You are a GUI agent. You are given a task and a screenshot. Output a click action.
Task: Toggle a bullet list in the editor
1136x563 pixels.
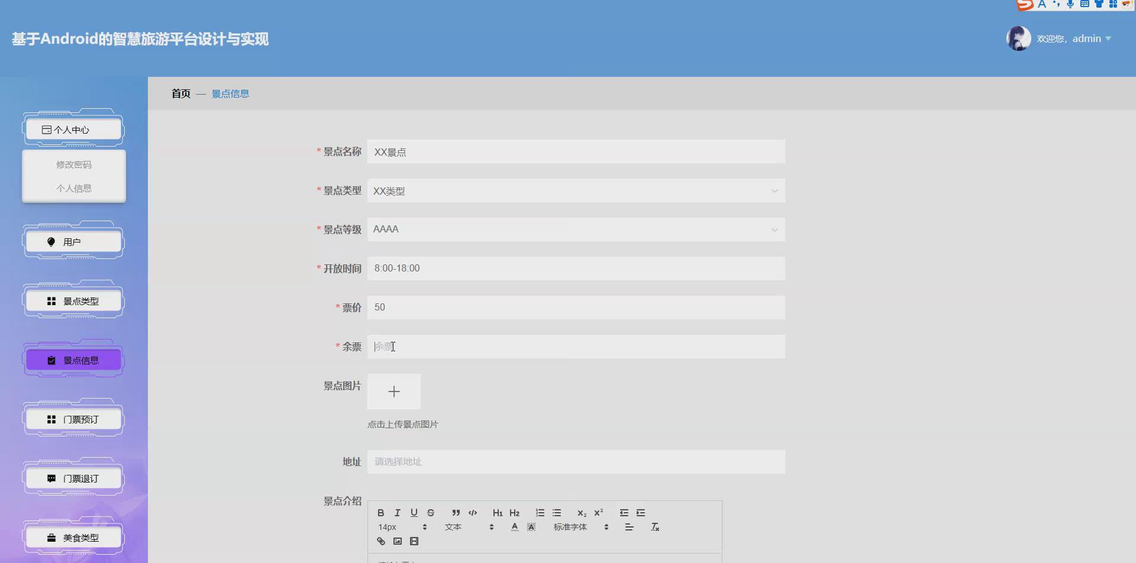click(x=556, y=512)
